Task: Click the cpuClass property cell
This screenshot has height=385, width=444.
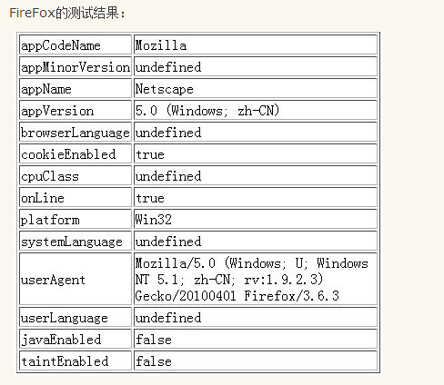Action: pos(76,176)
